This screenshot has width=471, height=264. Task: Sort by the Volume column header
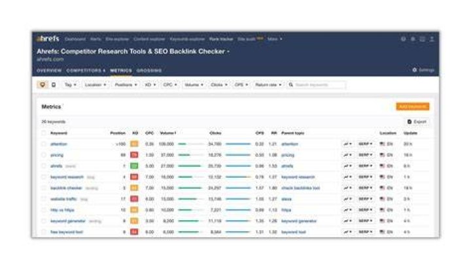(168, 133)
